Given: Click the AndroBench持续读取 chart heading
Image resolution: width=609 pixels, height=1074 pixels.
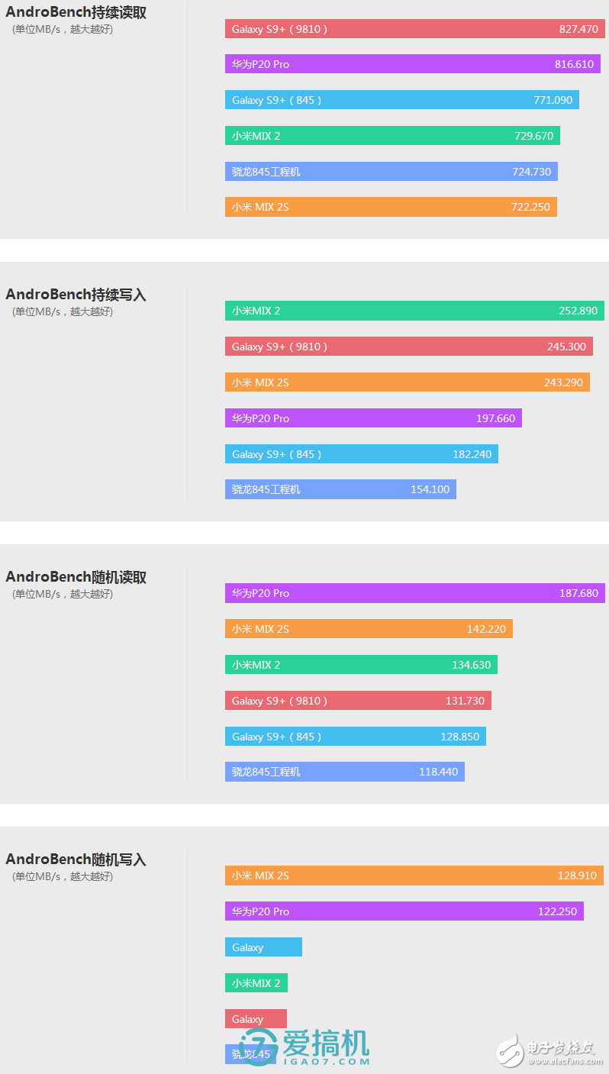Looking at the screenshot, I should pos(76,12).
